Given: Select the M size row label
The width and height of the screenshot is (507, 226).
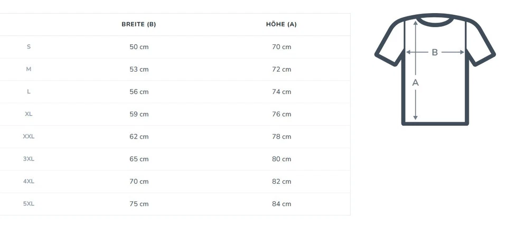Looking at the screenshot, I should [x=29, y=69].
